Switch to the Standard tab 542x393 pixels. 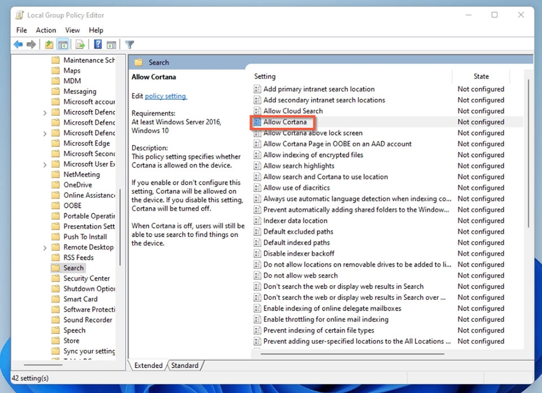pyautogui.click(x=185, y=365)
